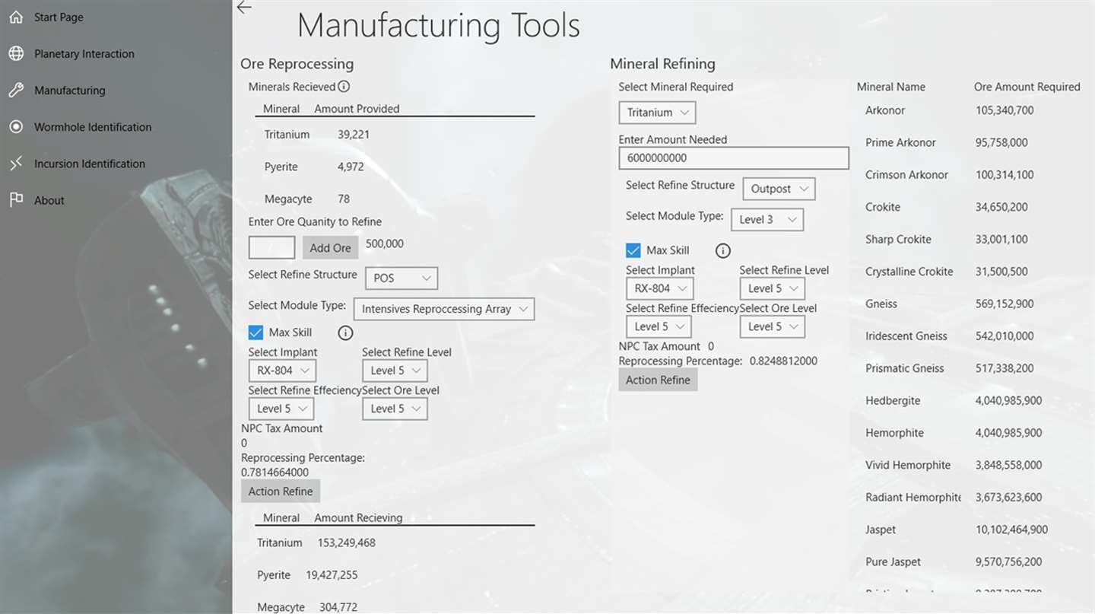Click the Add Ore button
Viewport: 1095px width, 614px height.
[330, 247]
